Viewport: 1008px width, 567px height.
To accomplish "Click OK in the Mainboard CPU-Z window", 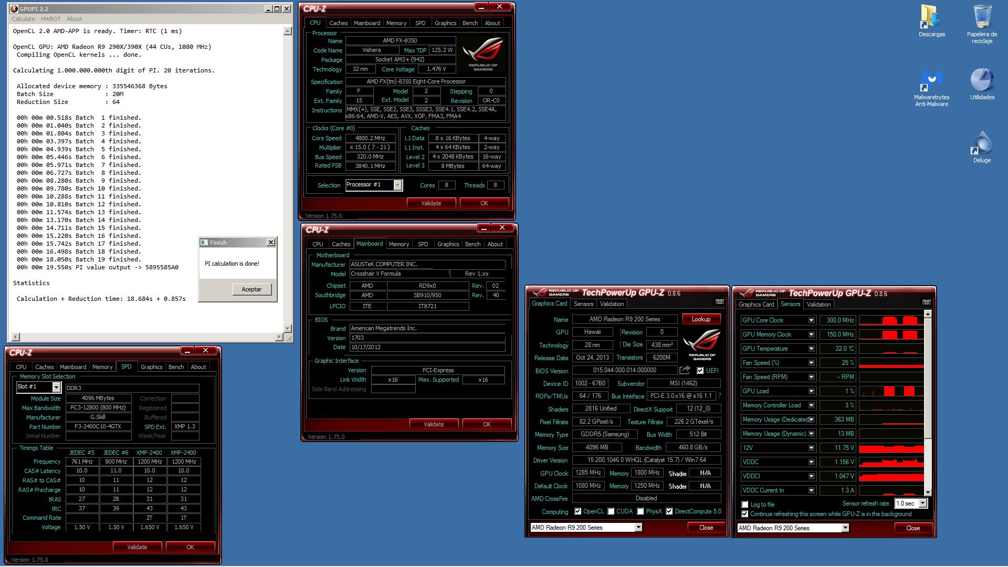I will 487,424.
